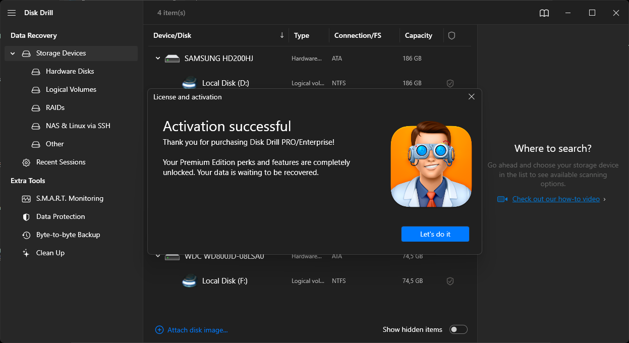Select Storage Devices in the sidebar
This screenshot has width=629, height=343.
pyautogui.click(x=71, y=53)
